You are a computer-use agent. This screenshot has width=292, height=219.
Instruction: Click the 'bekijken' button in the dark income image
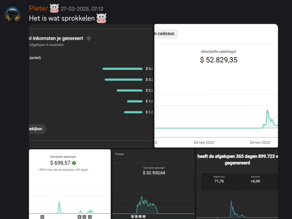(38, 129)
